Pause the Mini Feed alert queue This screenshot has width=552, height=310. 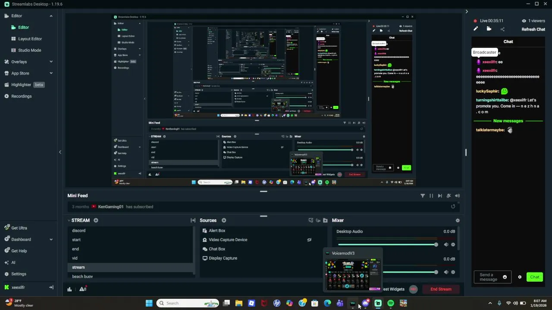coord(431,195)
